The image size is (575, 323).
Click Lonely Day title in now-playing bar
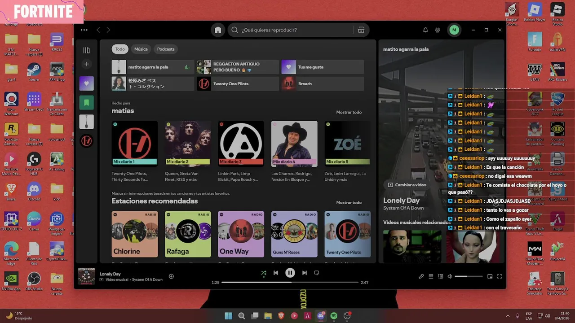click(110, 274)
